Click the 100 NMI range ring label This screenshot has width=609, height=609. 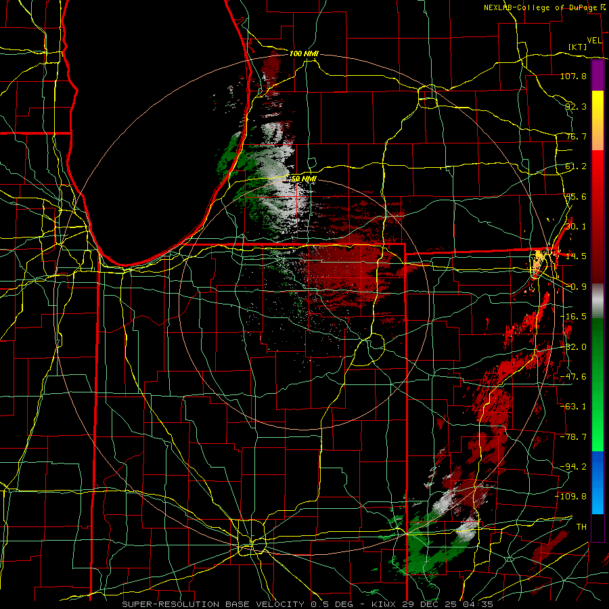click(x=304, y=53)
